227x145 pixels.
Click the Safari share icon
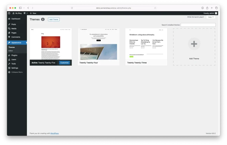coord(207,8)
